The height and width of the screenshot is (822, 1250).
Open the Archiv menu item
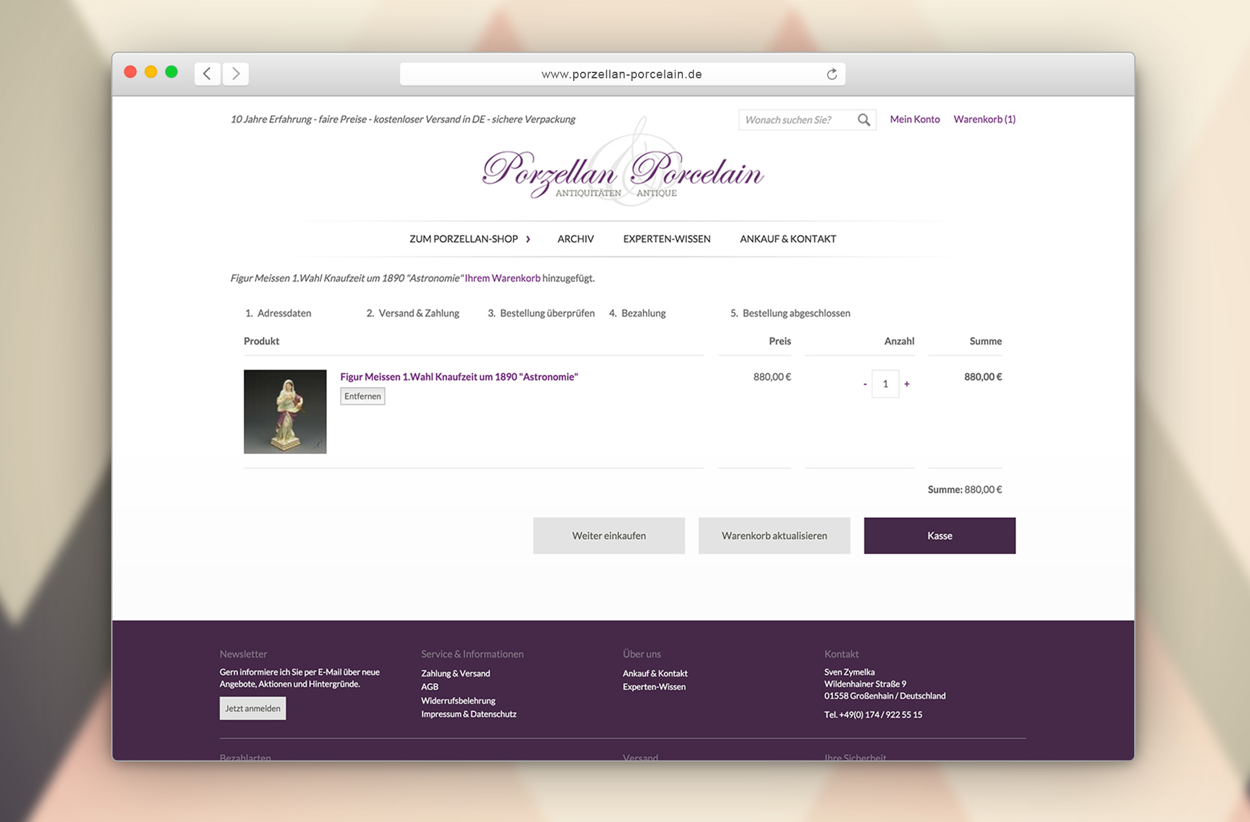click(576, 239)
